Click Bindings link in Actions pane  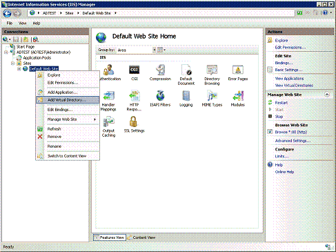(x=284, y=63)
